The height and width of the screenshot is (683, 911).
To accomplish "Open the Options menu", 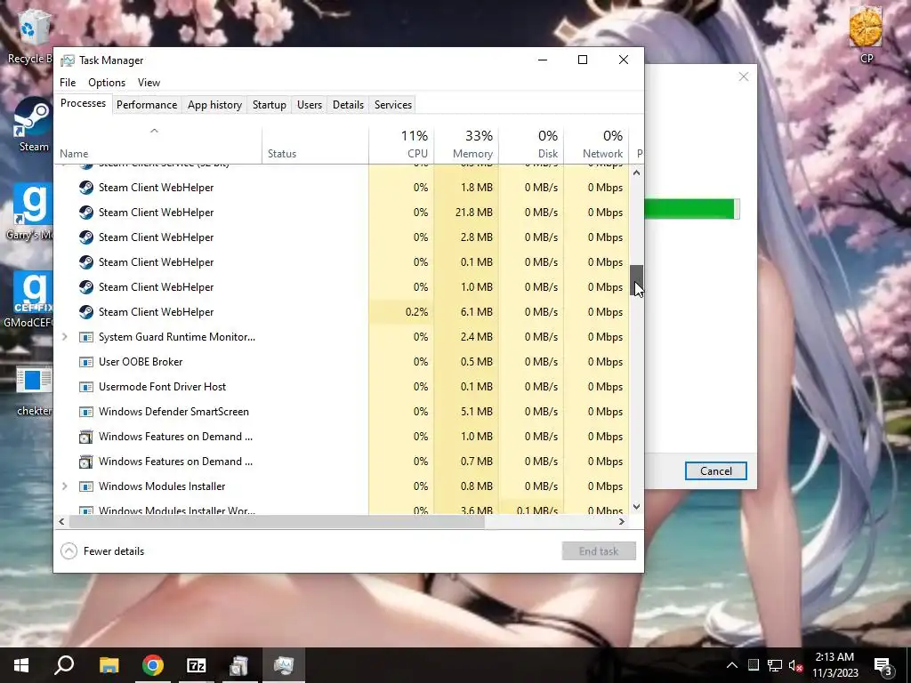I will [x=107, y=83].
